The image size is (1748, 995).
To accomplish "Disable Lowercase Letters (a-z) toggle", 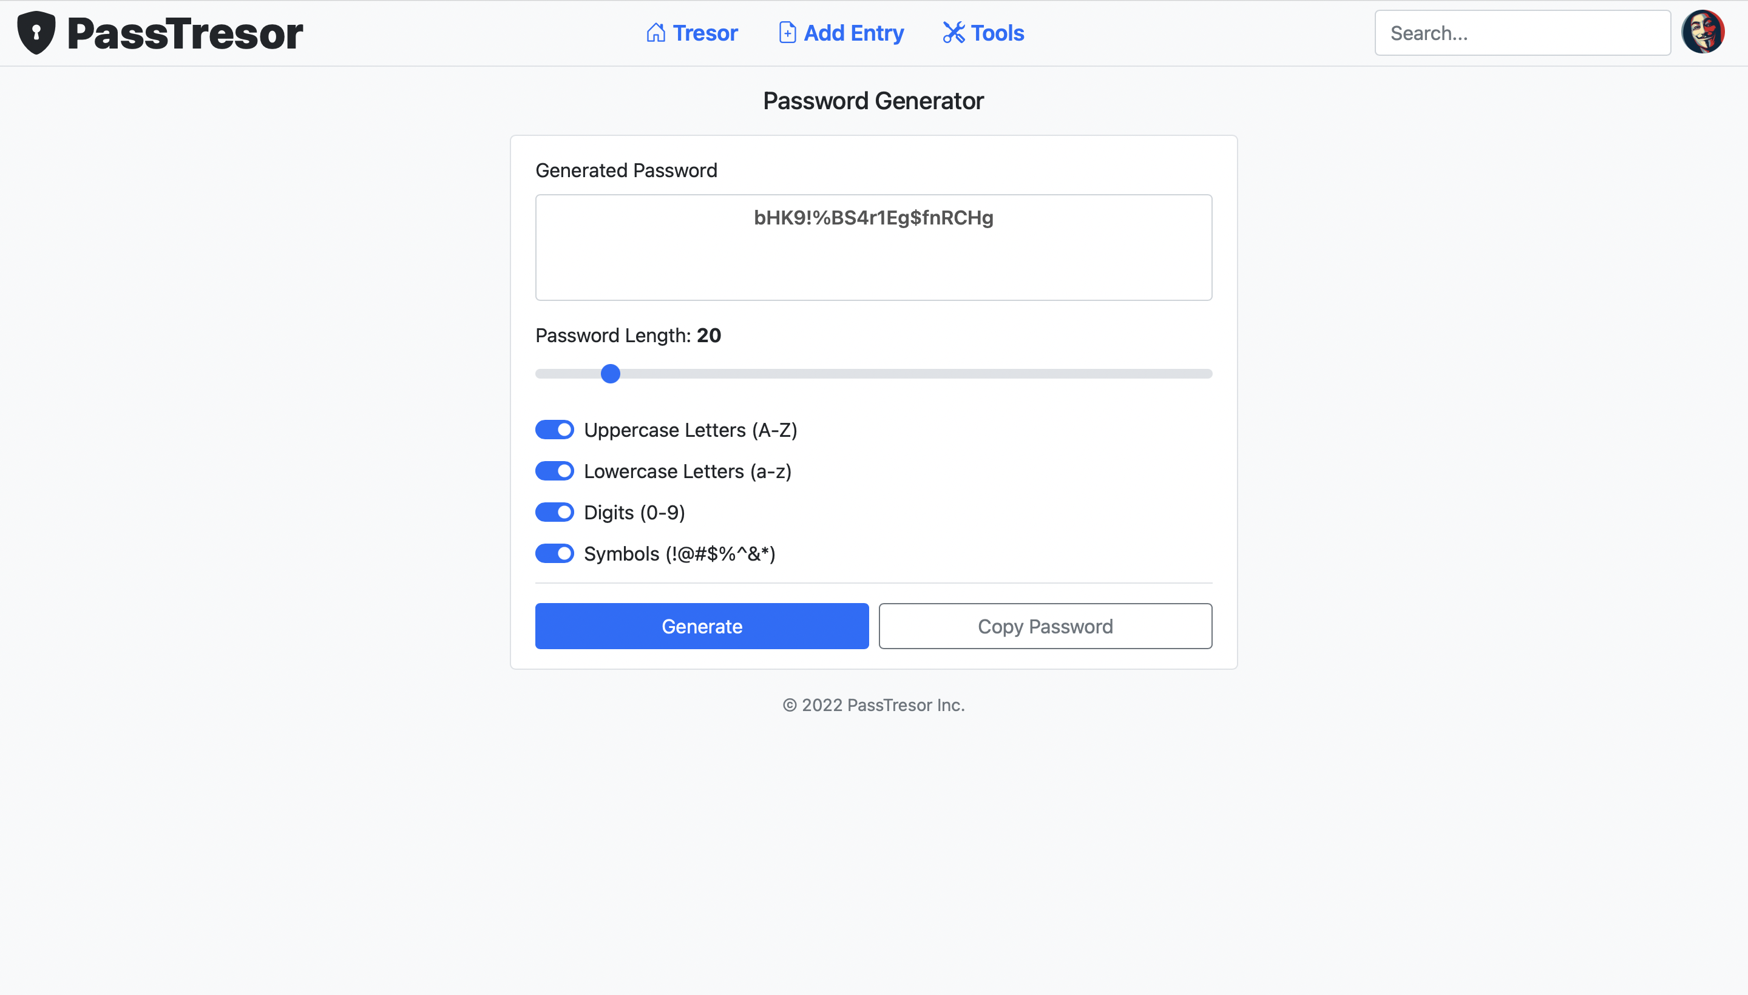I will pyautogui.click(x=555, y=470).
